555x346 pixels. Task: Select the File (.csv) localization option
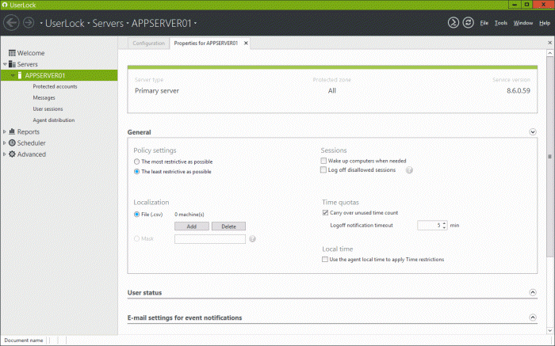click(136, 215)
